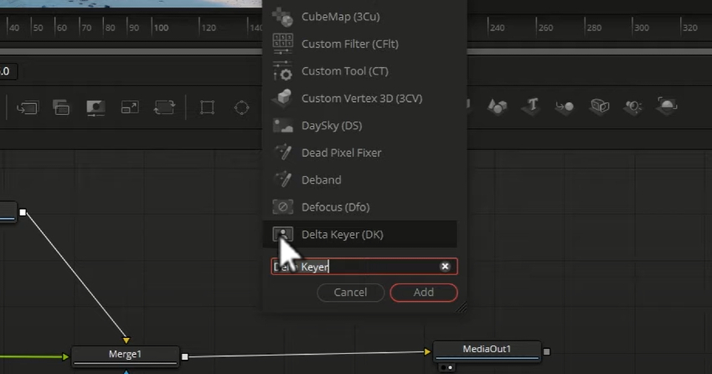712x374 pixels.
Task: Click the Custom Vertex 3D cube icon
Action: click(282, 99)
